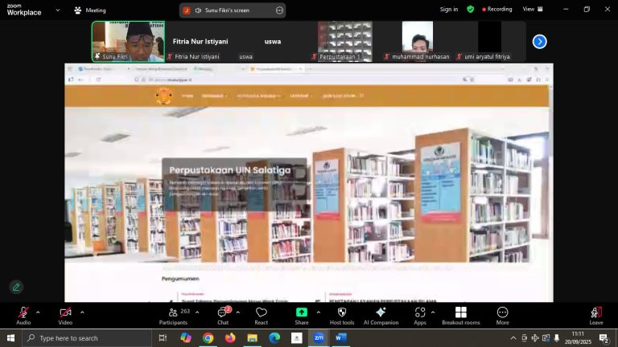Open Host tools shield
The image size is (618, 347).
tap(342, 316)
